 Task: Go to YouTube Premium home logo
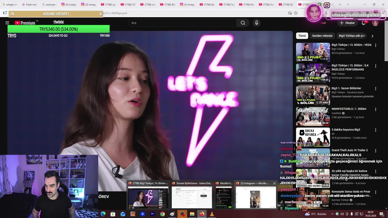point(25,23)
